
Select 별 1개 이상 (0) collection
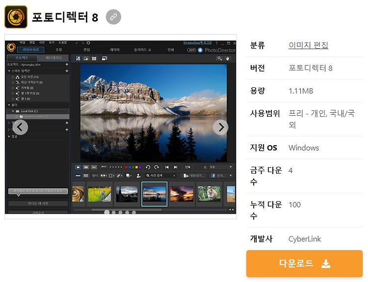point(30,93)
